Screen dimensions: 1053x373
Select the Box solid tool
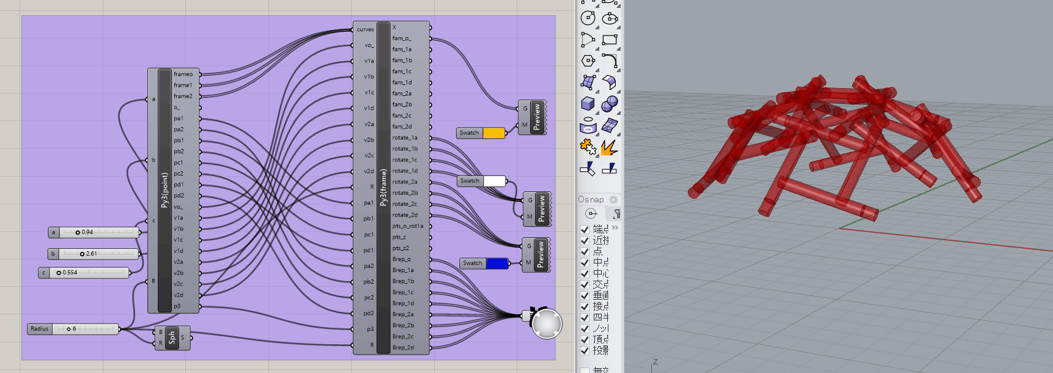(x=588, y=104)
